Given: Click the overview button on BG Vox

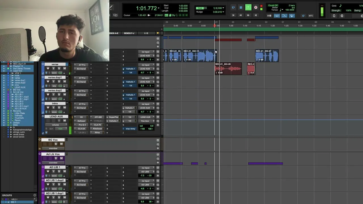Looking at the screenshot, I should pyautogui.click(x=53, y=148).
